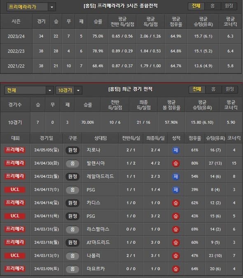243x278 pixels.
Task: Click 프리메라 badge for 24/04/14 match
Action: pos(15,203)
